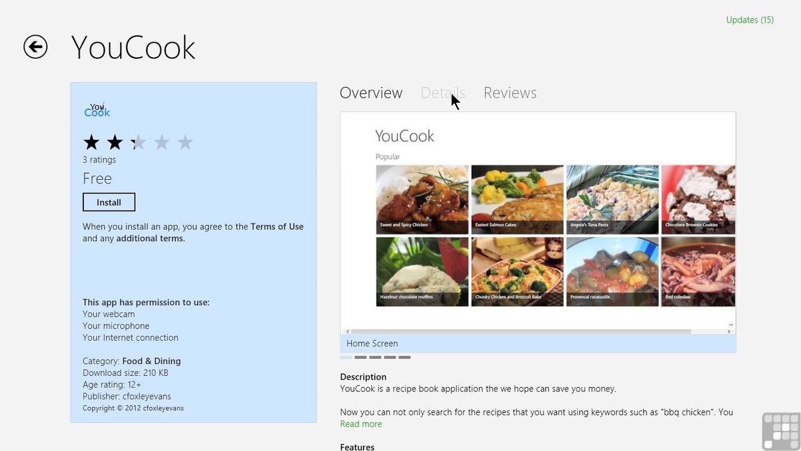
Task: Switch to the Reviews tab
Action: coord(510,93)
